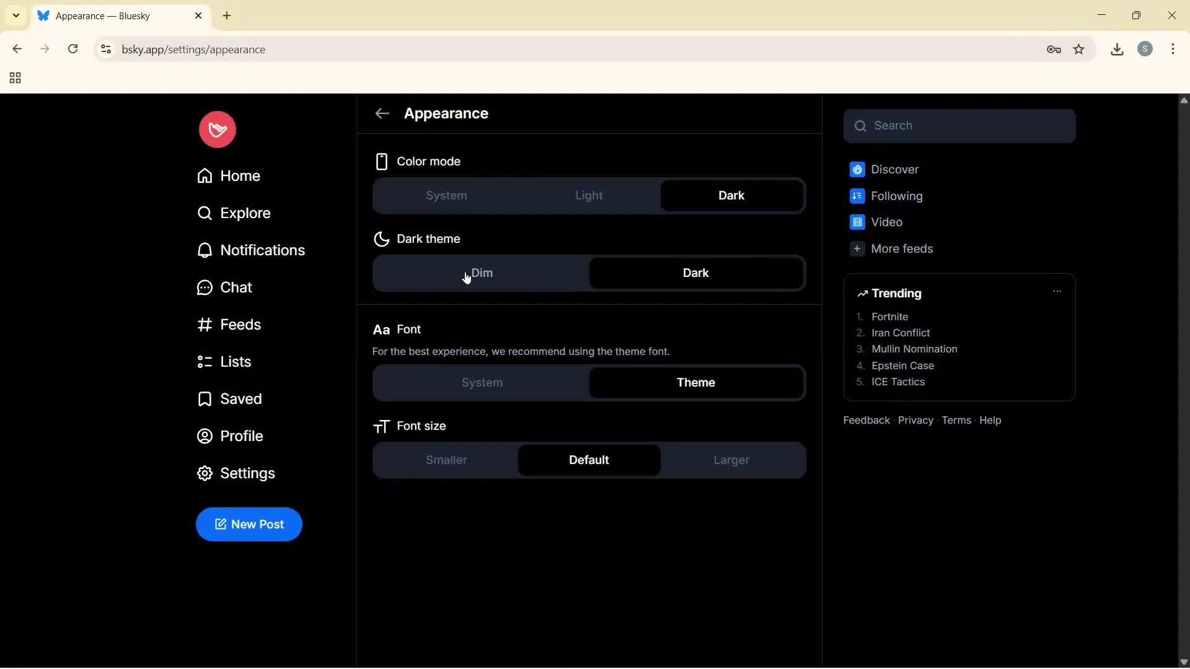Switch dark theme to Dim
The width and height of the screenshot is (1190, 669).
click(482, 273)
